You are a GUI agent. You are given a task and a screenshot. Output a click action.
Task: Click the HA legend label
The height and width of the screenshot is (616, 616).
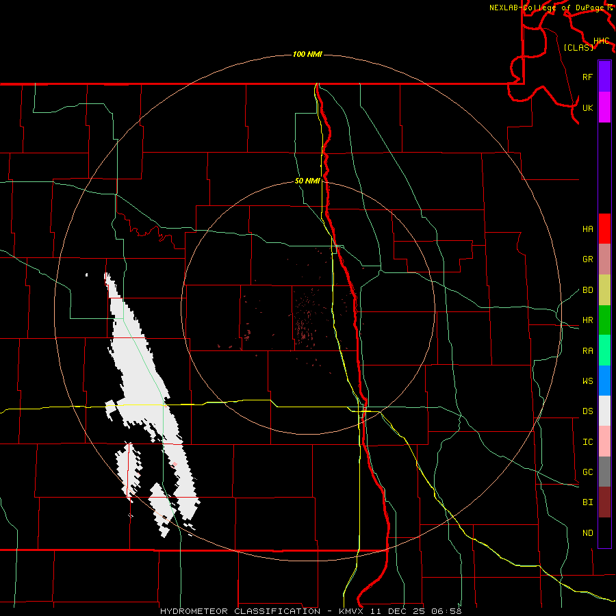(x=588, y=229)
